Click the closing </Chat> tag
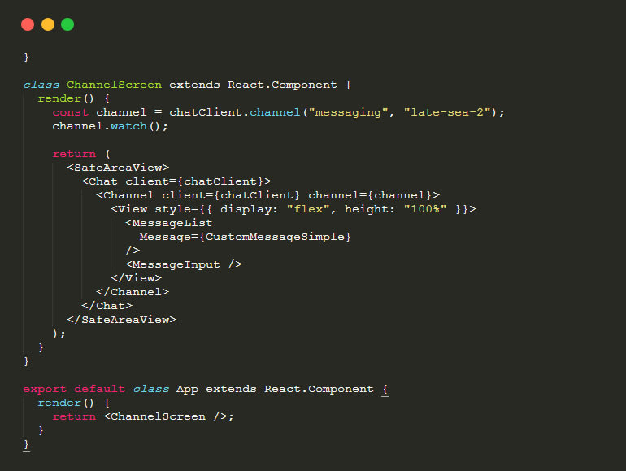The height and width of the screenshot is (471, 626). click(107, 306)
